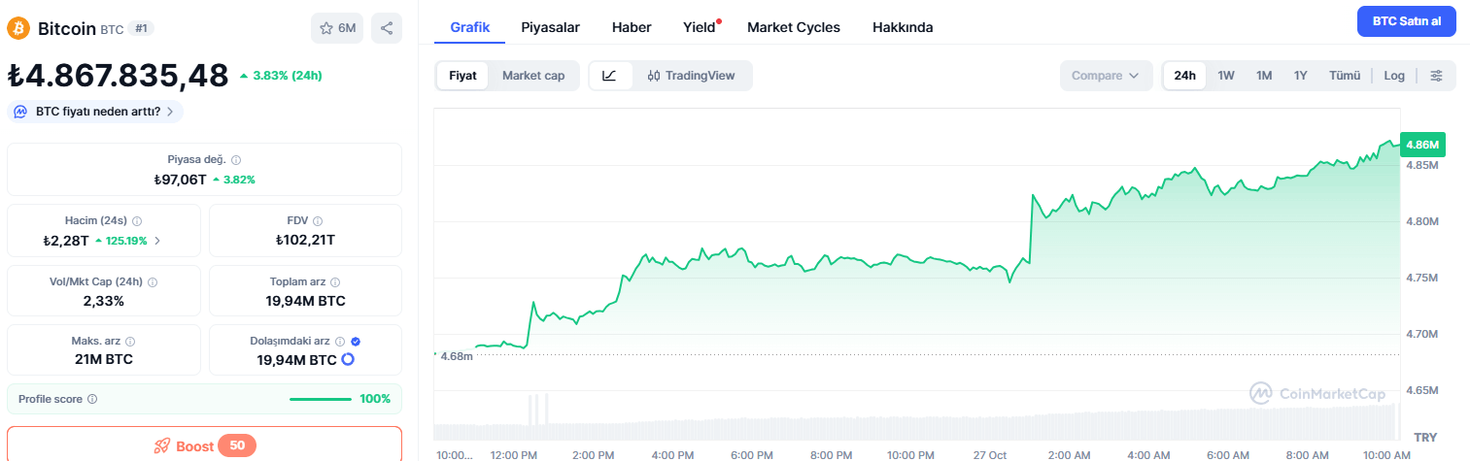Select Market cap chart mode
The width and height of the screenshot is (1470, 461).
[x=533, y=76]
